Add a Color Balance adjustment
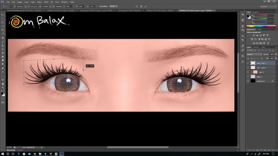 [255, 39]
